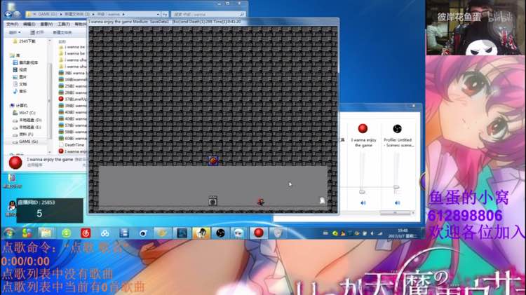Screen dimensions: 526x295
Task: Click the system tray volume speaker icon
Action: [372, 233]
